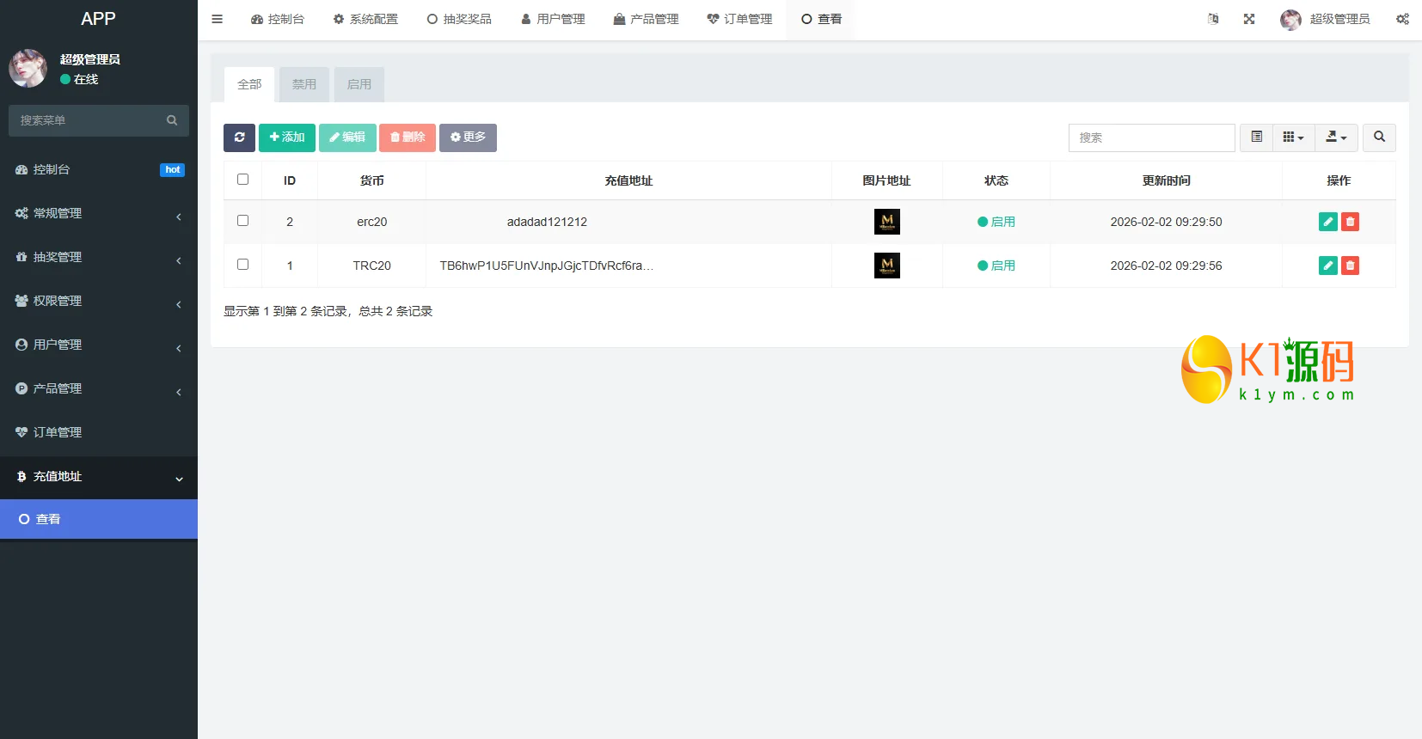Open the TRC20 row image thumbnail
This screenshot has height=739, width=1422.
click(x=886, y=266)
